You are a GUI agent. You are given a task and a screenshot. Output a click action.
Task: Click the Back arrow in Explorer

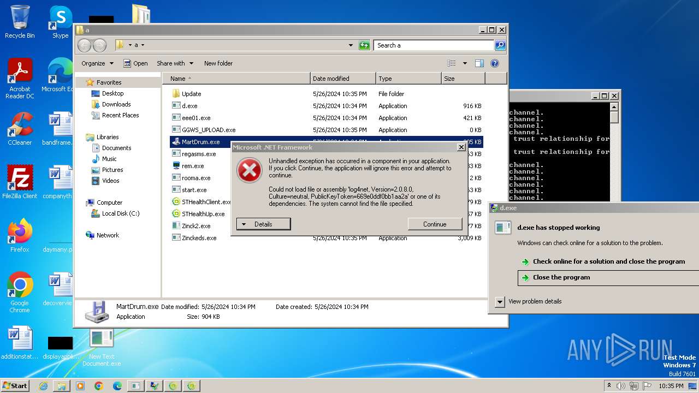84,45
